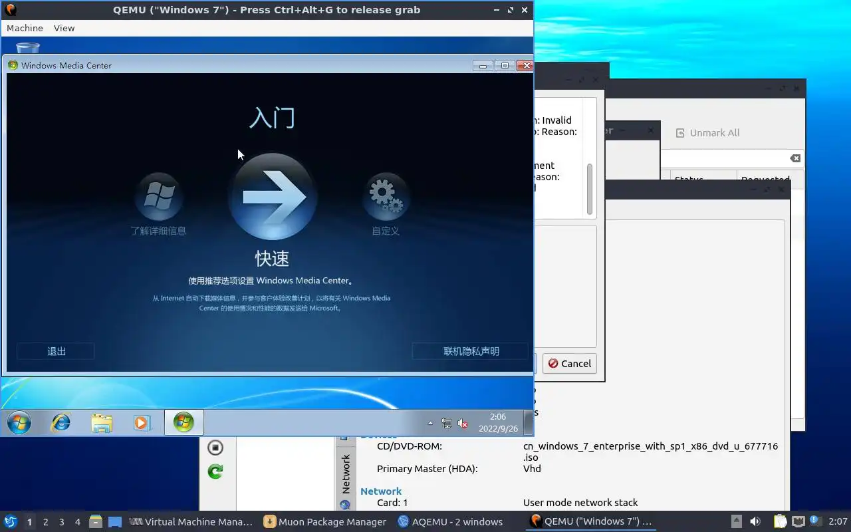Switch to AQEMU - 2 windows taskbar entry
Screen dimensions: 851x532
451,521
